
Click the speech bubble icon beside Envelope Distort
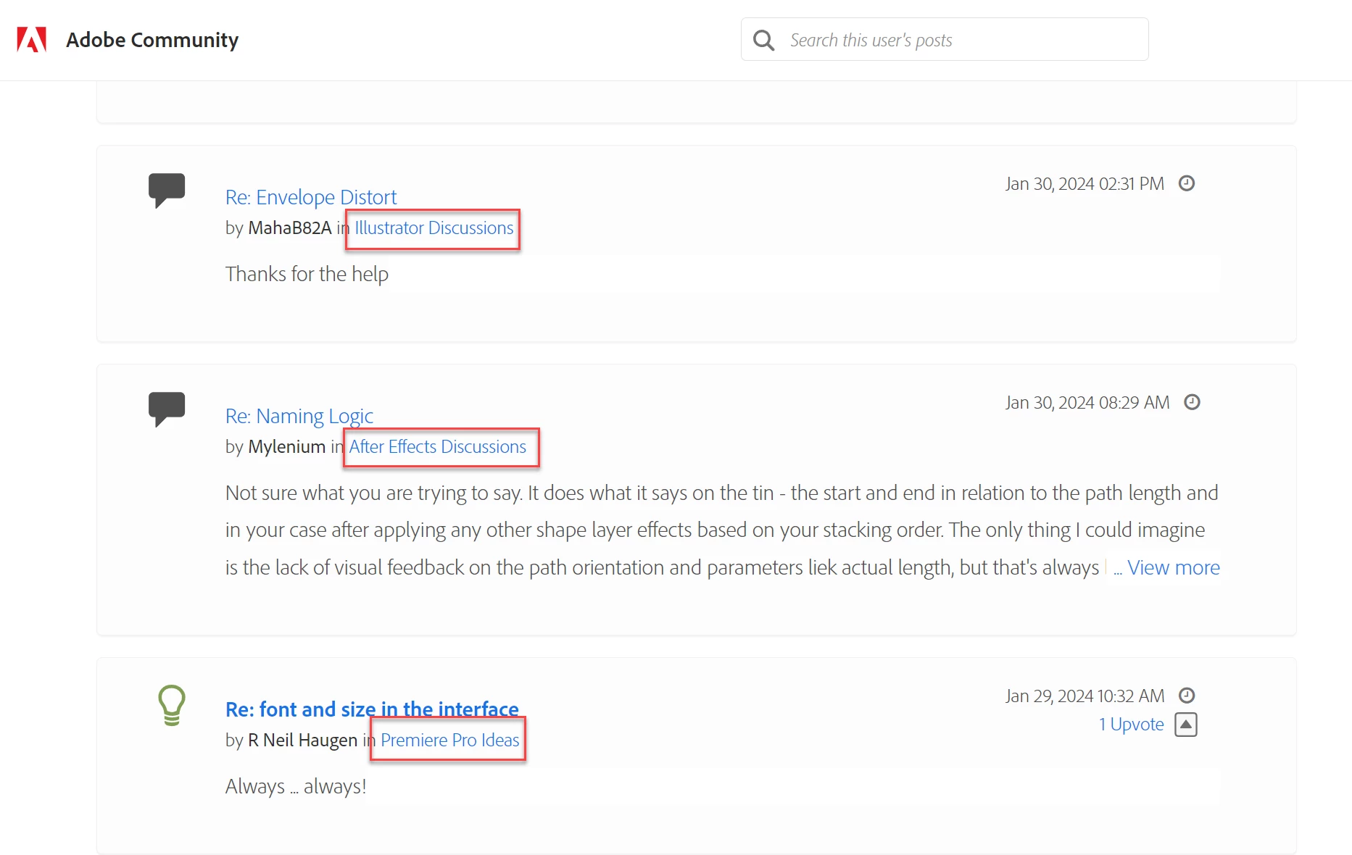coord(167,190)
